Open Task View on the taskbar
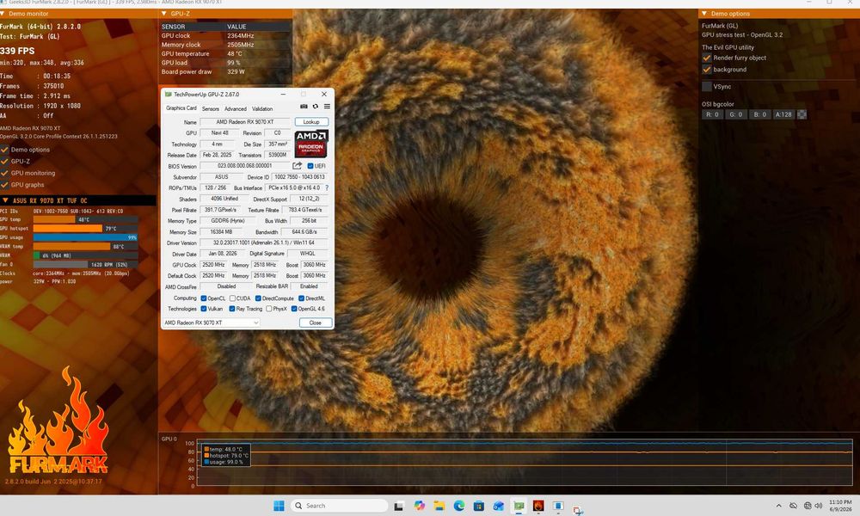 (x=399, y=506)
